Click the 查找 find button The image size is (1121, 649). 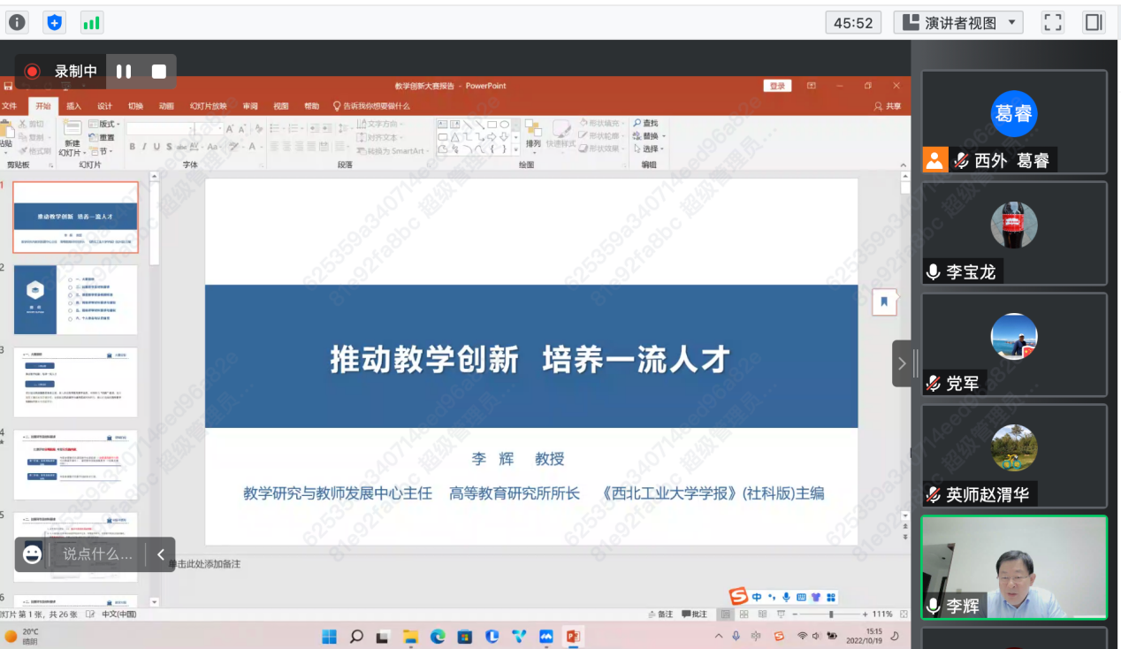tap(646, 124)
